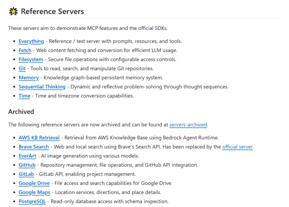This screenshot has width=289, height=207.
Task: Open the Memory server link
Action: pos(29,78)
